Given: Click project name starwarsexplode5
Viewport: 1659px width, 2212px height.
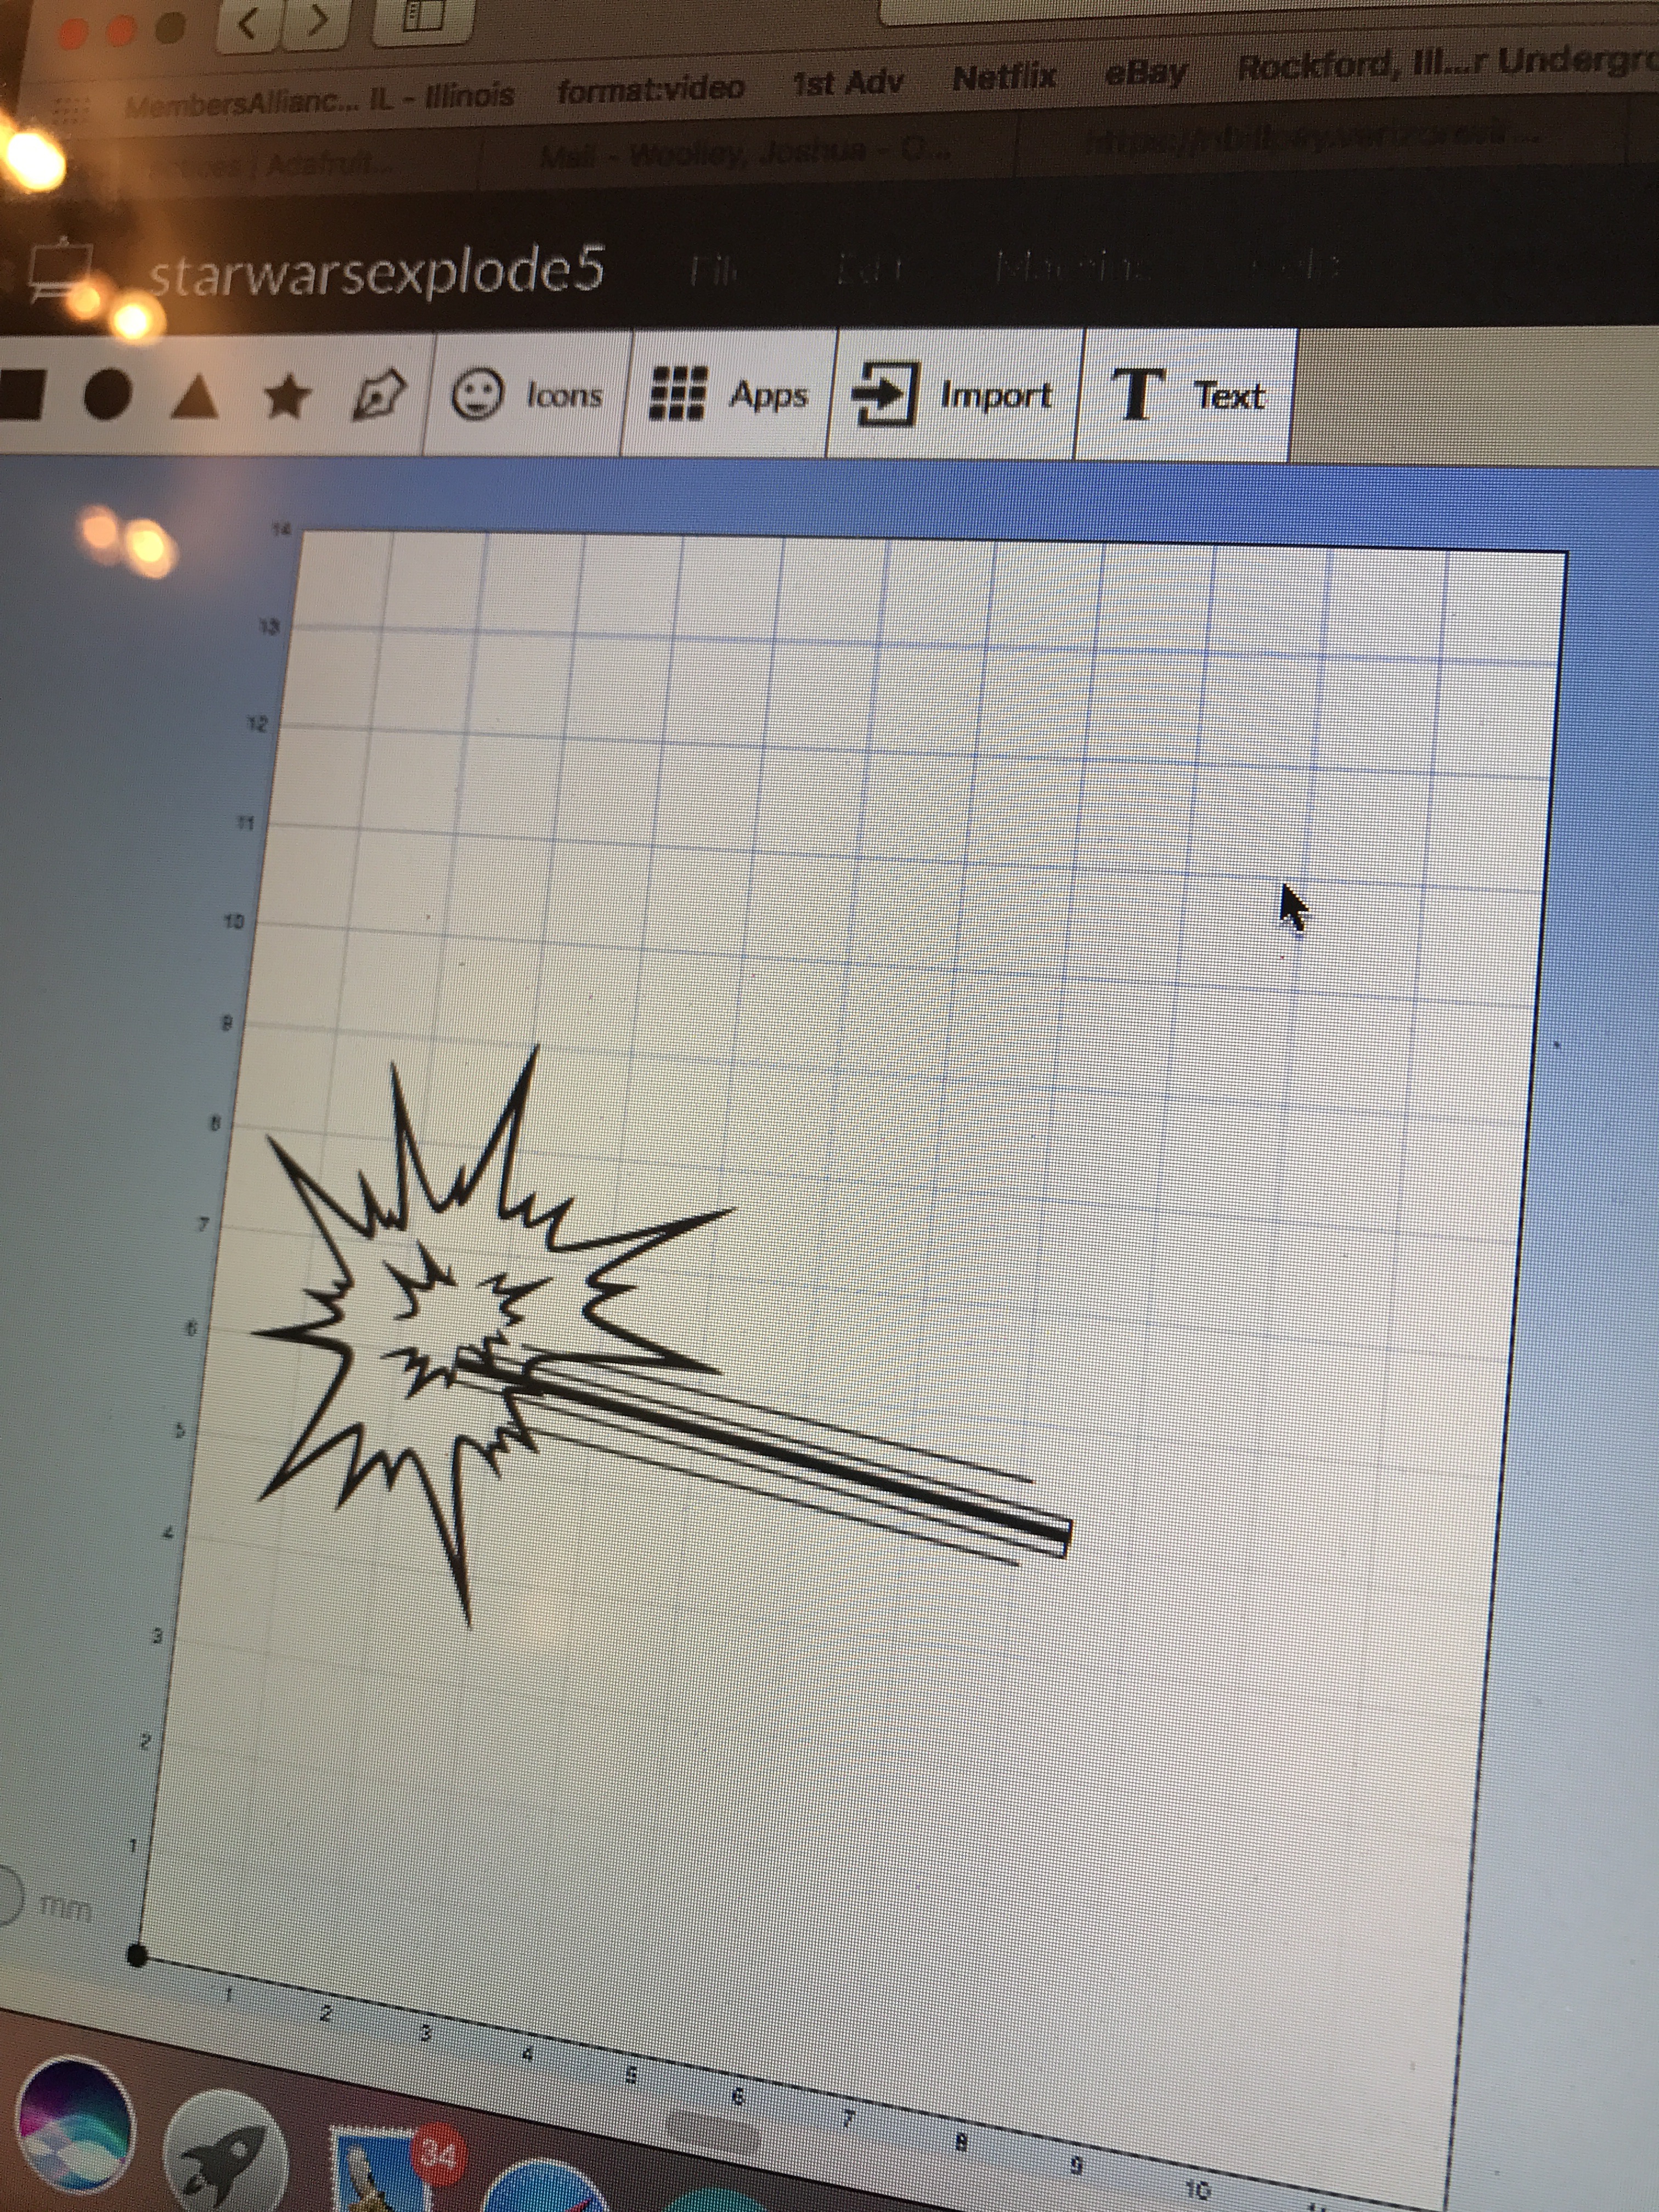Looking at the screenshot, I should 376,270.
